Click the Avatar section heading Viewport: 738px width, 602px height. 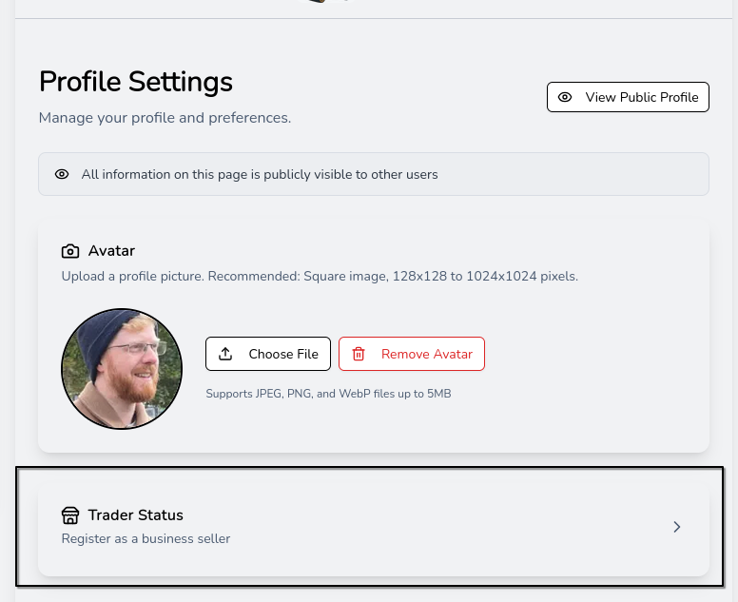(x=111, y=251)
